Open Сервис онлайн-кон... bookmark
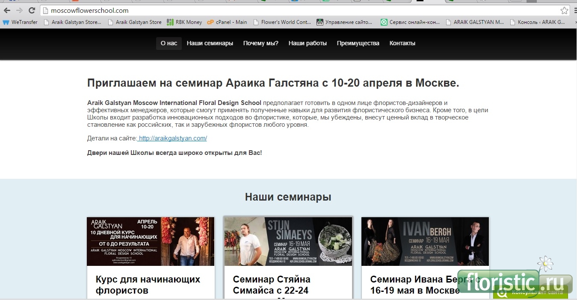Screen dimensions: 577x300 coord(410,22)
